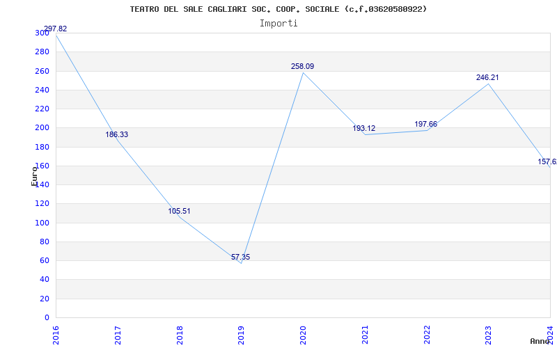Select the 260 y-axis value
The width and height of the screenshot is (557, 348).
(x=42, y=72)
